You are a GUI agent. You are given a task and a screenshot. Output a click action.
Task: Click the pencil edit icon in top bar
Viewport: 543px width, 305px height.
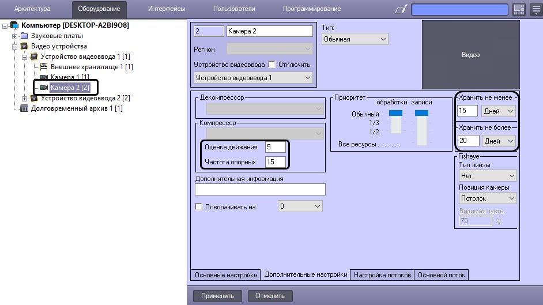click(401, 9)
